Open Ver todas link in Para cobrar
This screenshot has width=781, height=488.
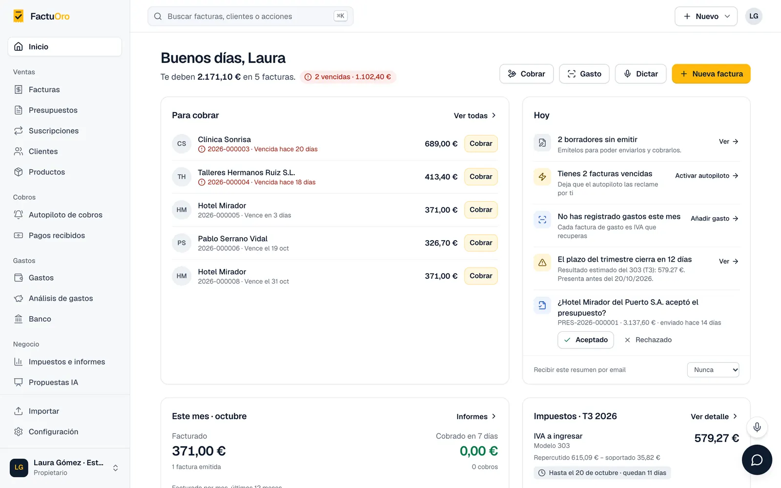click(x=475, y=116)
